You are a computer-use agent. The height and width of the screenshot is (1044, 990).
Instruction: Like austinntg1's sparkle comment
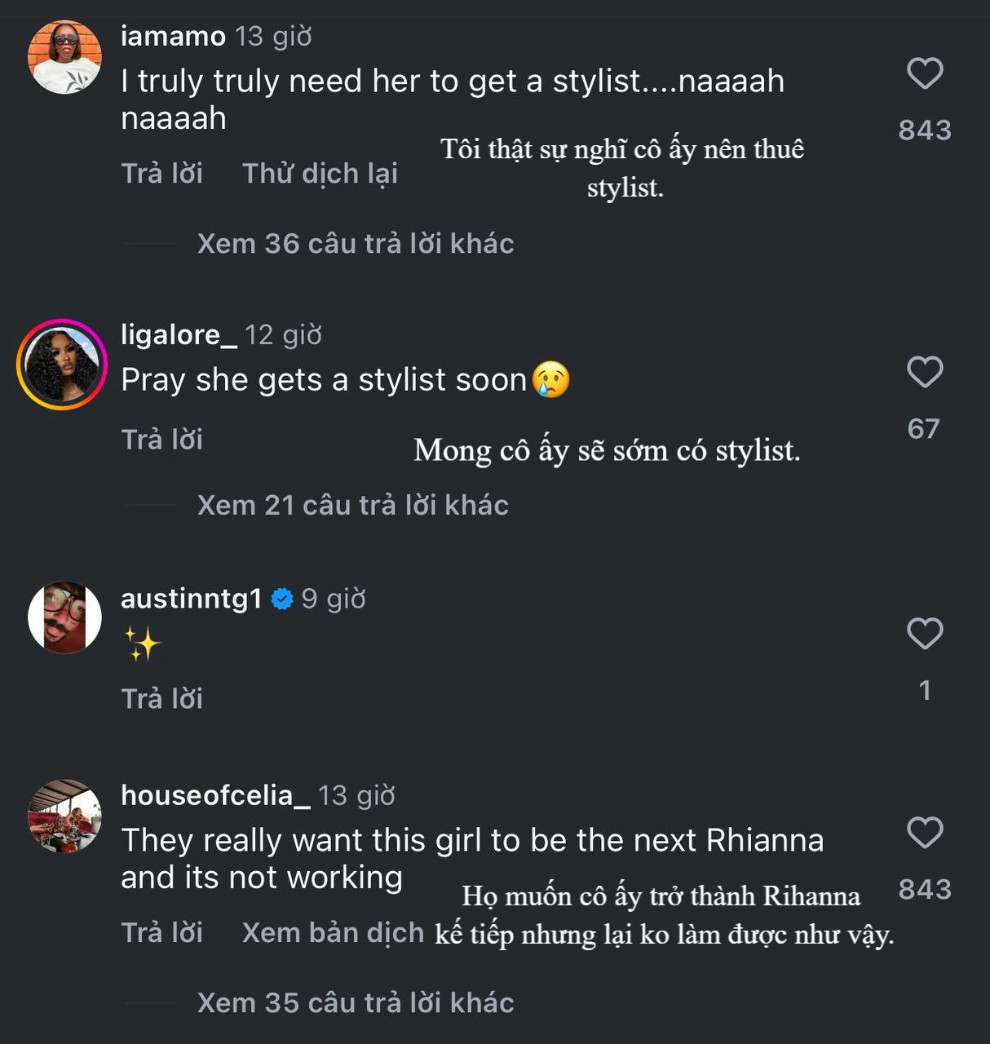coord(925,634)
